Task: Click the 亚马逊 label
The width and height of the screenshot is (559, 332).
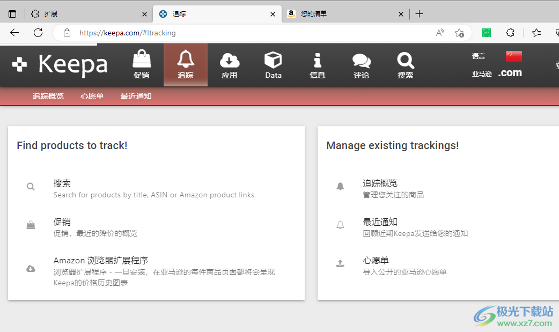Action: (x=482, y=74)
